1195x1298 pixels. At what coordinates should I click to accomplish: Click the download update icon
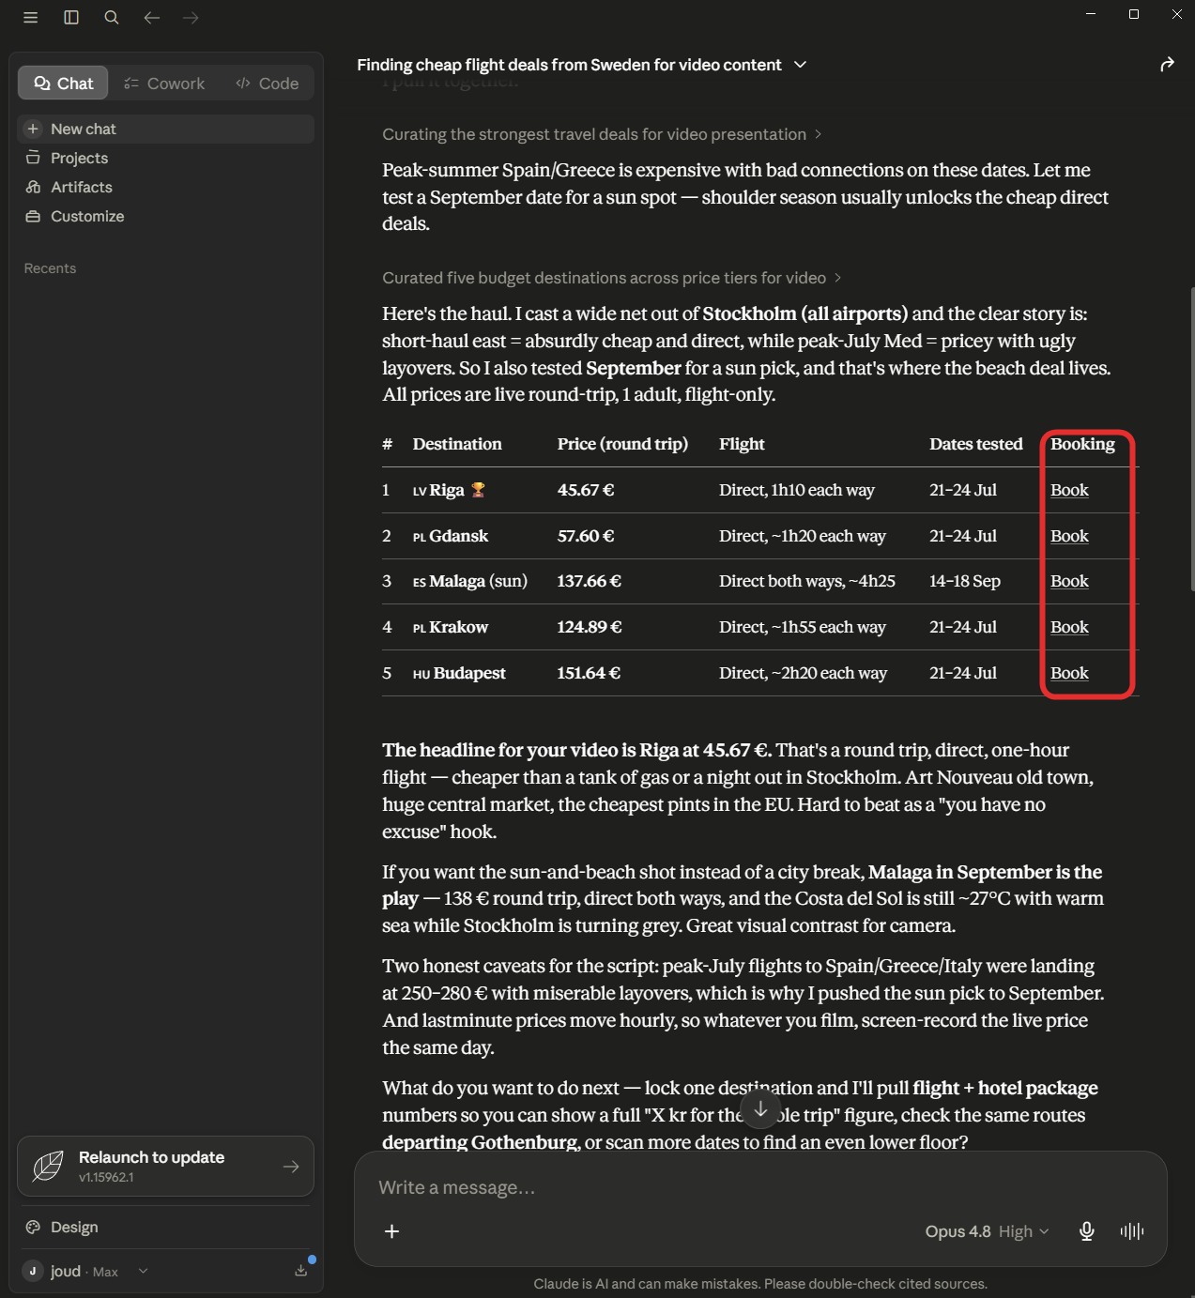(x=301, y=1270)
